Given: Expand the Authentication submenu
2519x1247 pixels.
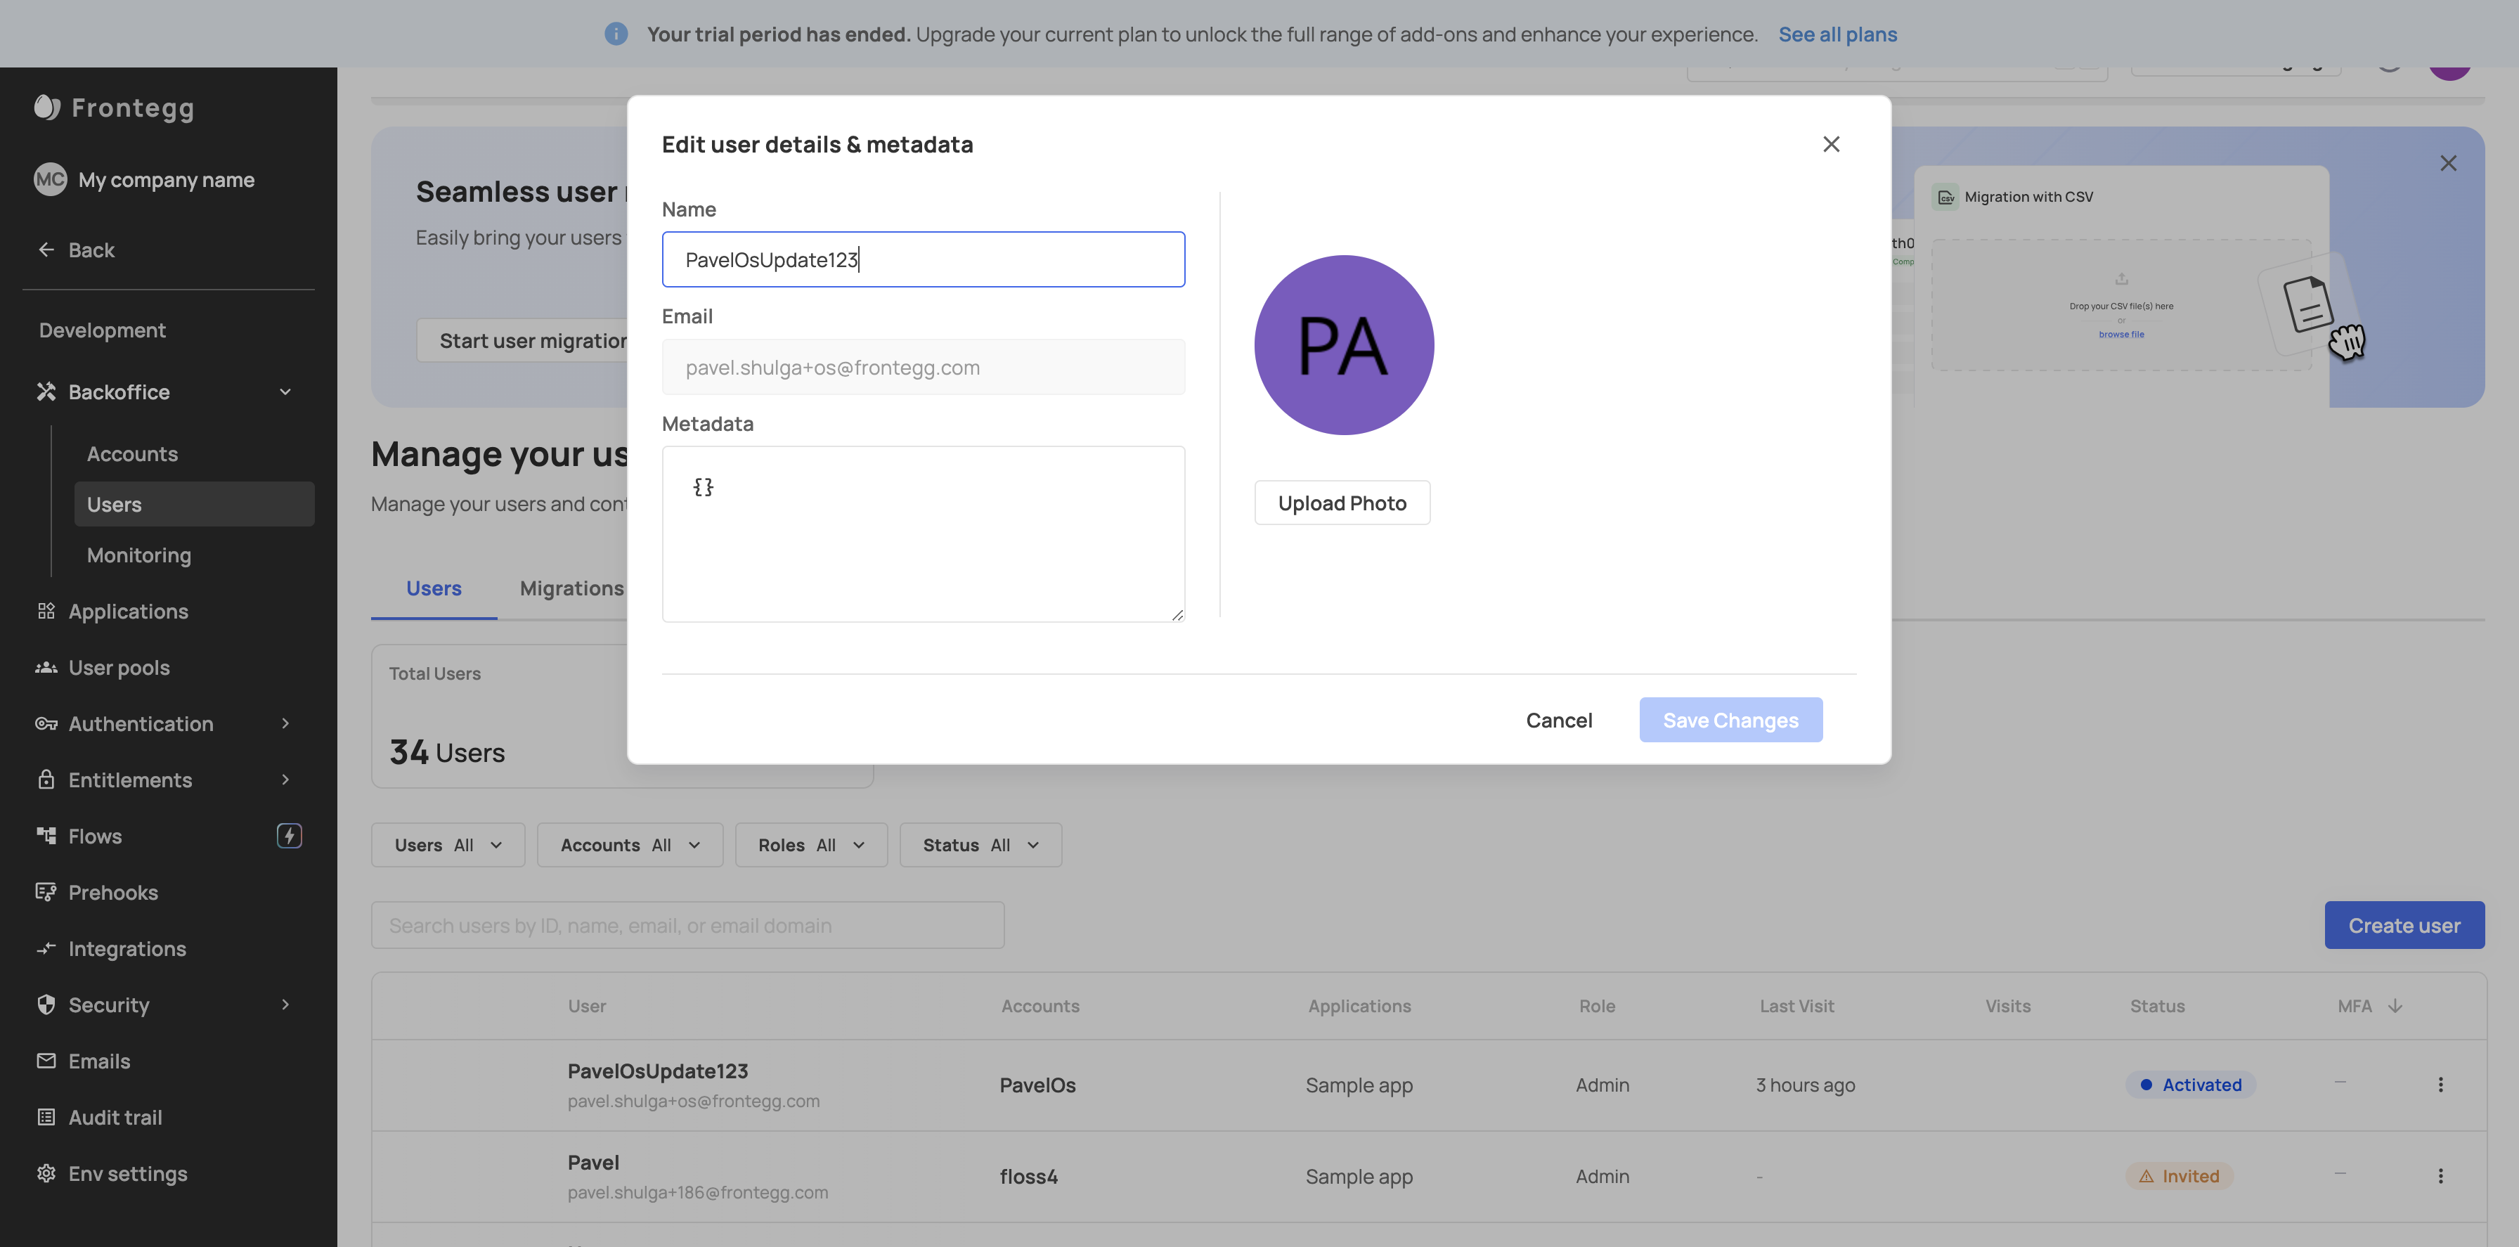Looking at the screenshot, I should [285, 723].
